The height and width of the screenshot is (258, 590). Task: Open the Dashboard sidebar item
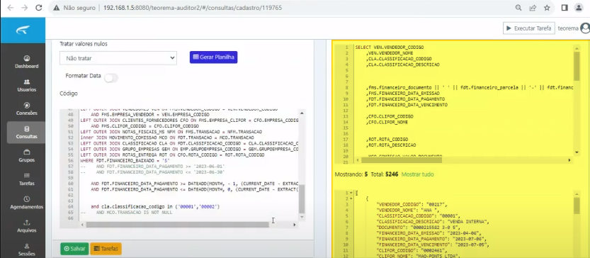point(27,62)
